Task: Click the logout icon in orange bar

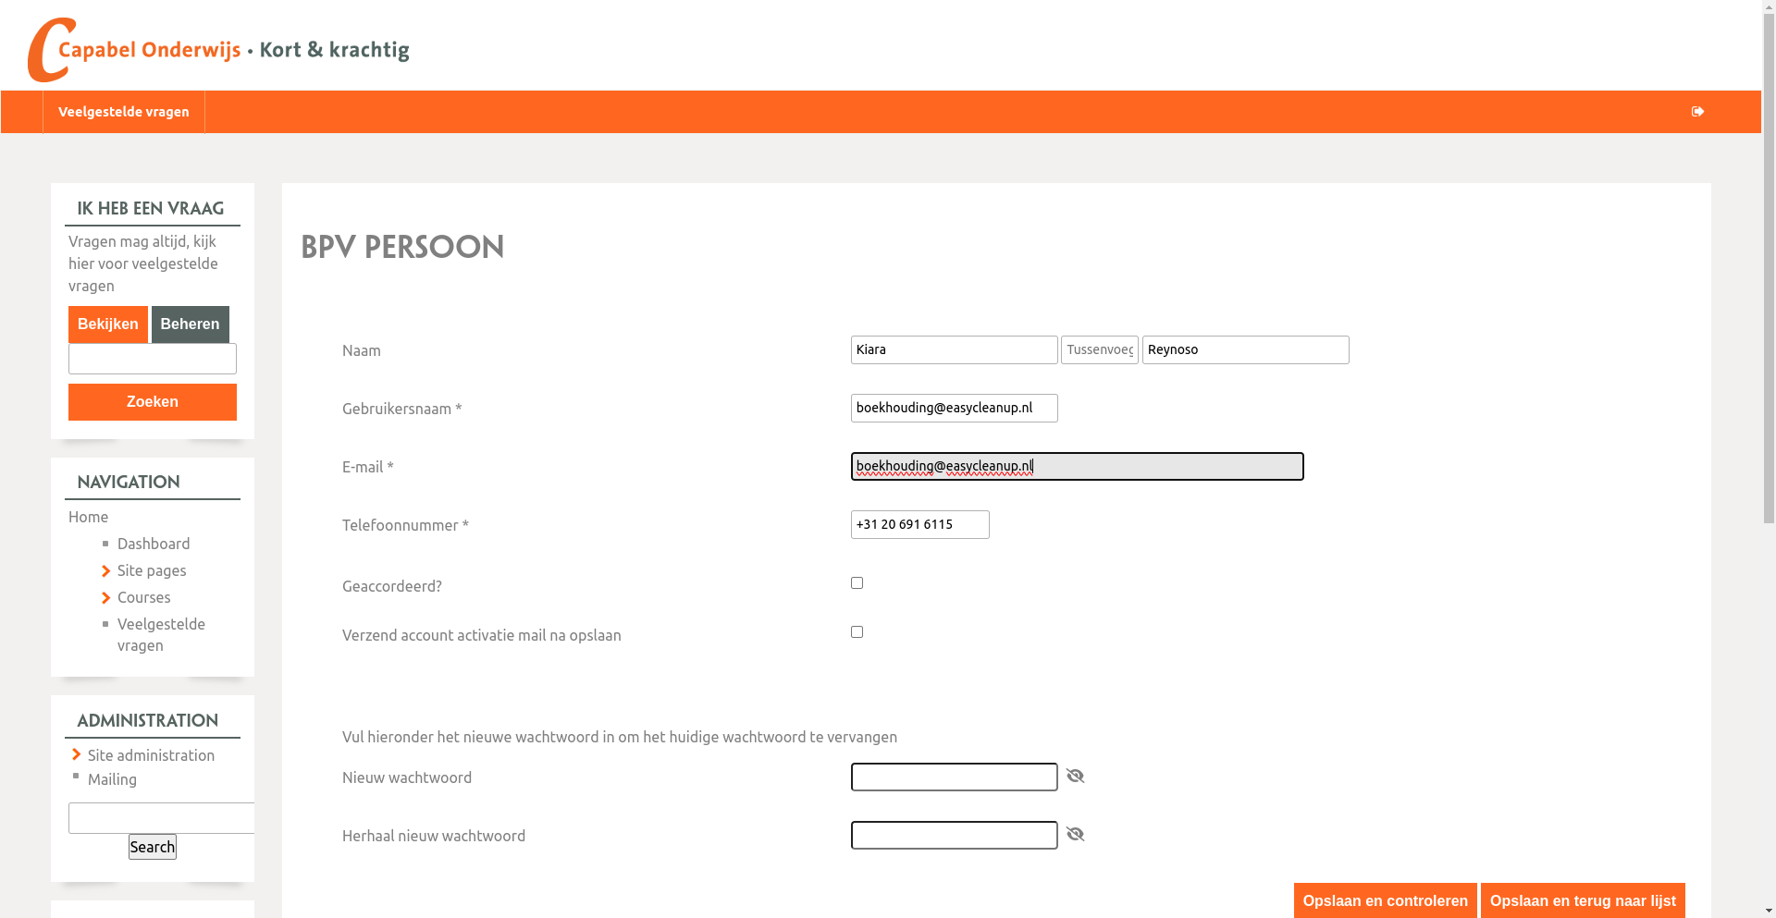Action: 1697,112
